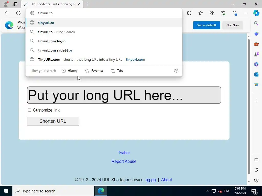Image resolution: width=262 pixels, height=196 pixels.
Task: Open Browser essentials heart icon
Action: coord(223,13)
